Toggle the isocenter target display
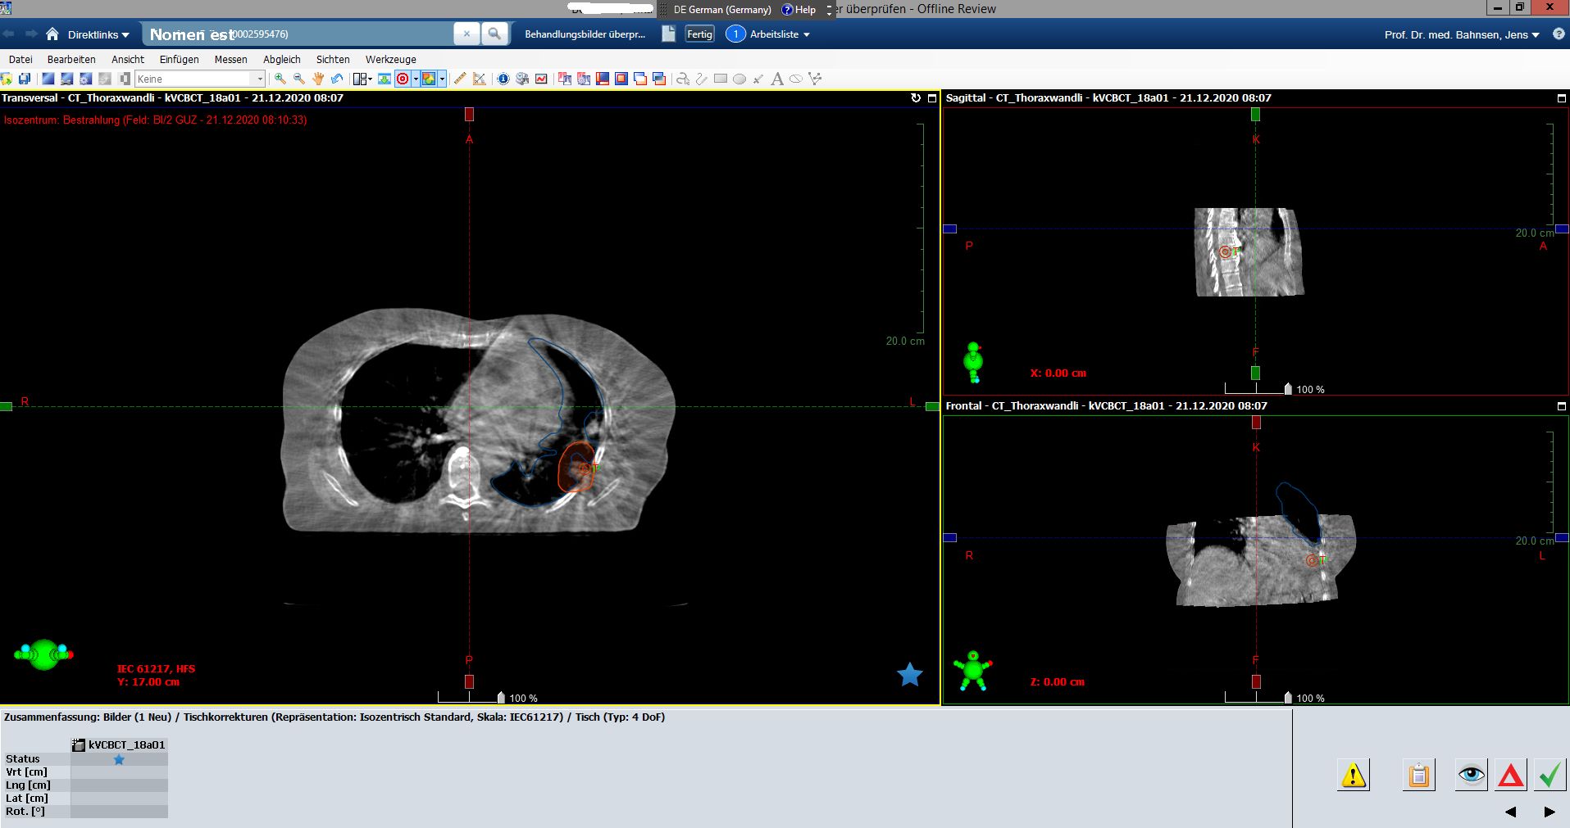The height and width of the screenshot is (828, 1570). point(403,79)
